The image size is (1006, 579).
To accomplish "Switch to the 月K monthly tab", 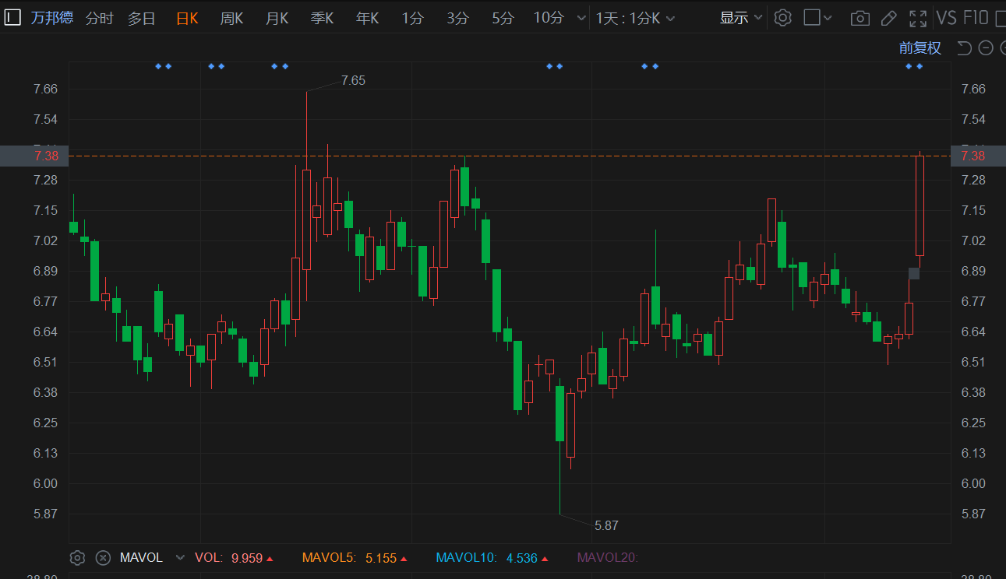I will 277,18.
